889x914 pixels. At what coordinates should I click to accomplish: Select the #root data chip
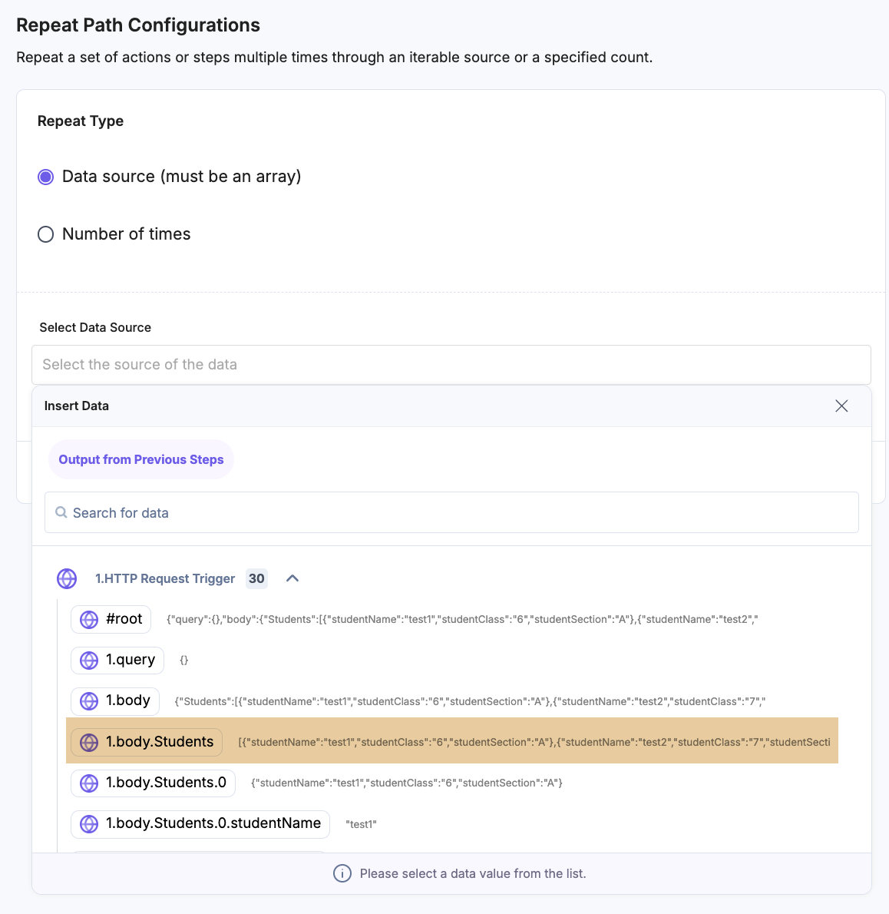(111, 619)
